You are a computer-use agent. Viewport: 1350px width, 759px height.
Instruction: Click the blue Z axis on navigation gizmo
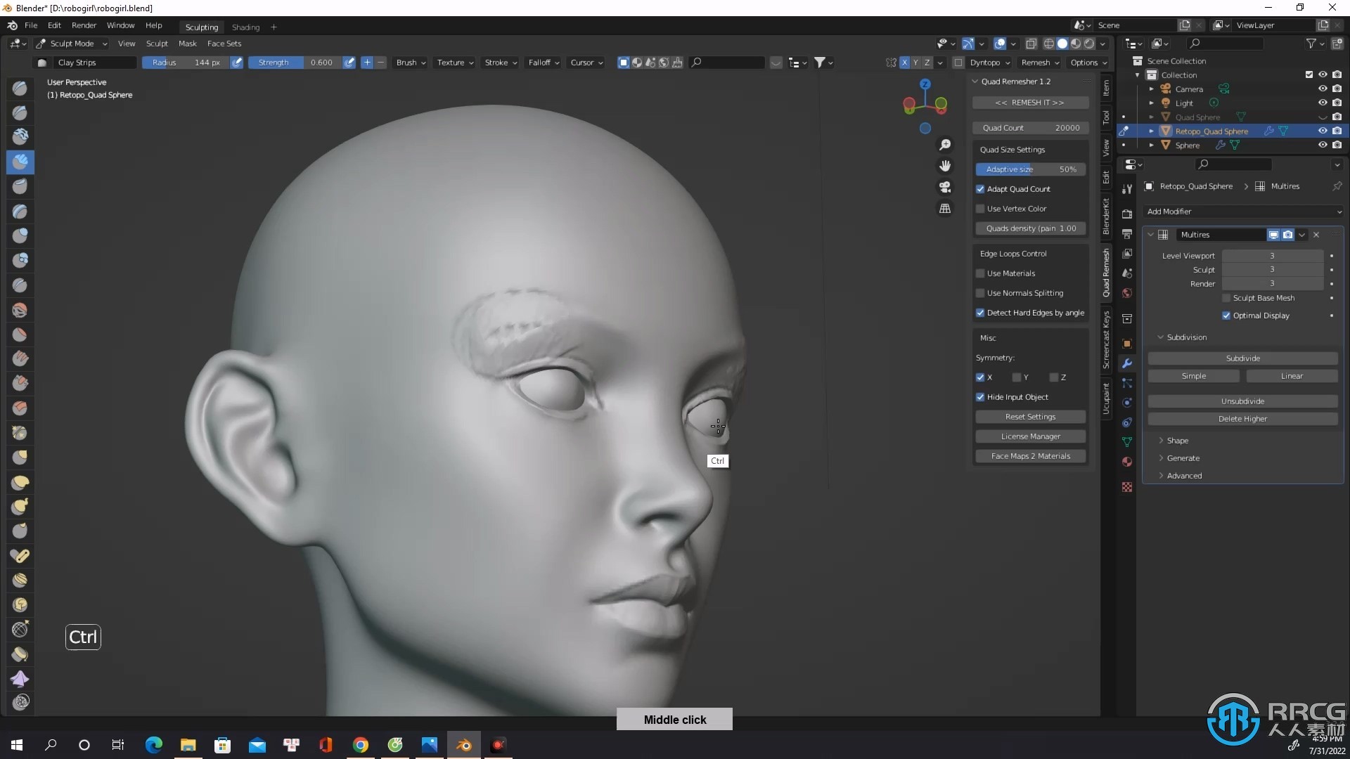pos(925,84)
